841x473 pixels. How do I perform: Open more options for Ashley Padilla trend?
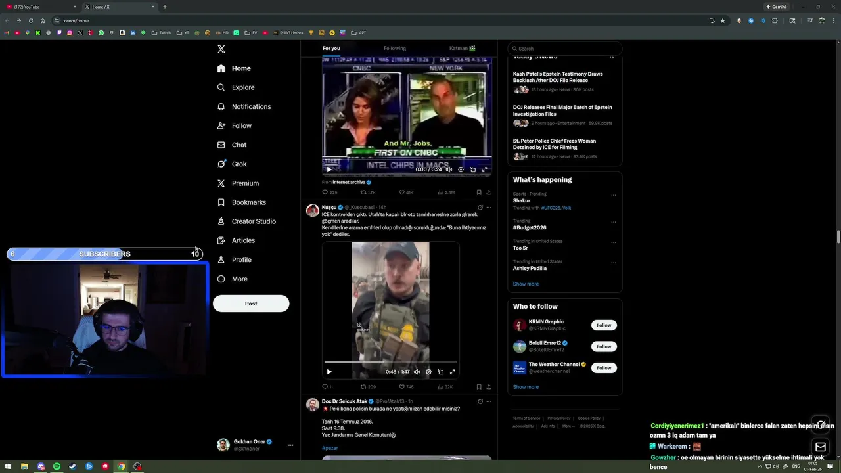[x=614, y=263]
